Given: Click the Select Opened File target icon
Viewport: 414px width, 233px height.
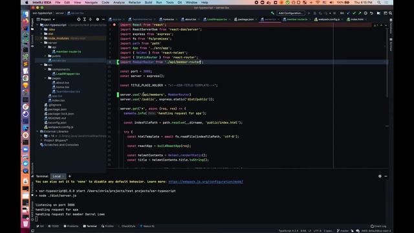Looking at the screenshot, I should click(79, 19).
